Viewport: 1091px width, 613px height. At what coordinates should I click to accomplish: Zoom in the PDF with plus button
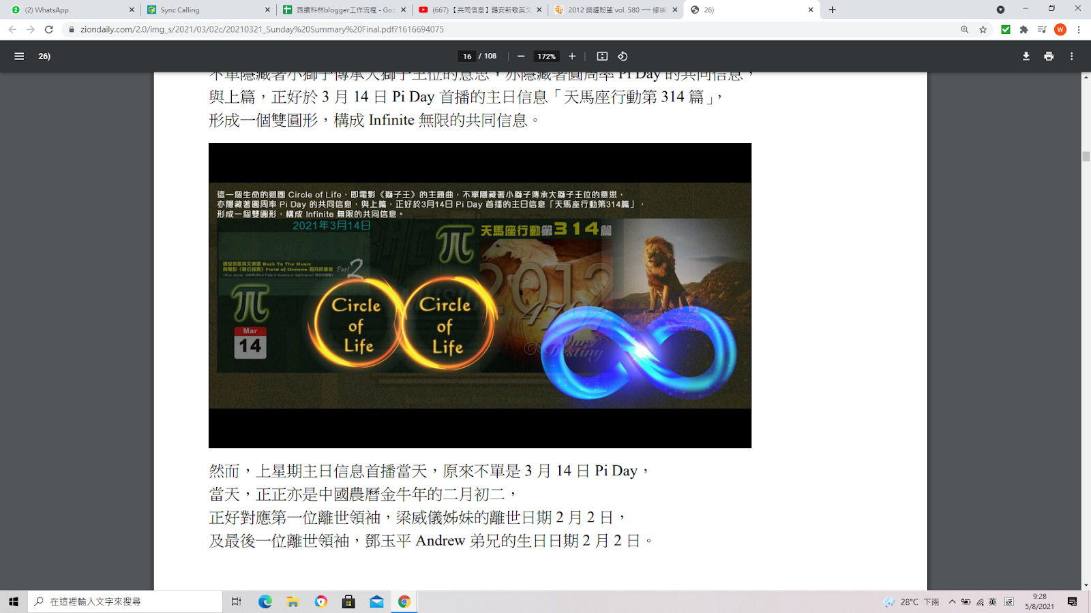(x=572, y=57)
